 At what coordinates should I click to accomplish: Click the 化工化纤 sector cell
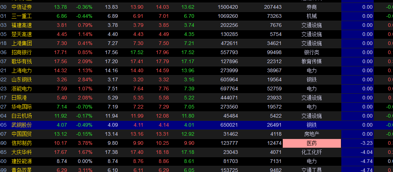tap(311, 152)
